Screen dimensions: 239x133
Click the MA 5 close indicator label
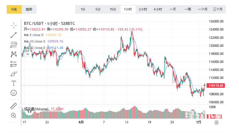click(x=34, y=35)
